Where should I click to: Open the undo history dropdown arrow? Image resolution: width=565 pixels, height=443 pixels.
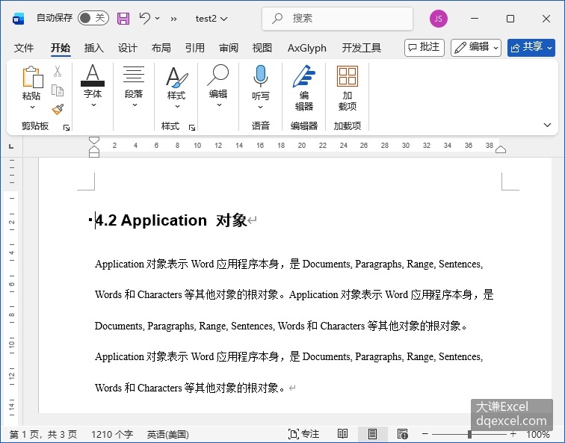[158, 18]
